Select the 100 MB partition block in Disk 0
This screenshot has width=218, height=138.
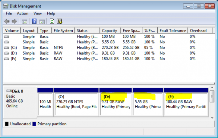[x=45, y=102]
